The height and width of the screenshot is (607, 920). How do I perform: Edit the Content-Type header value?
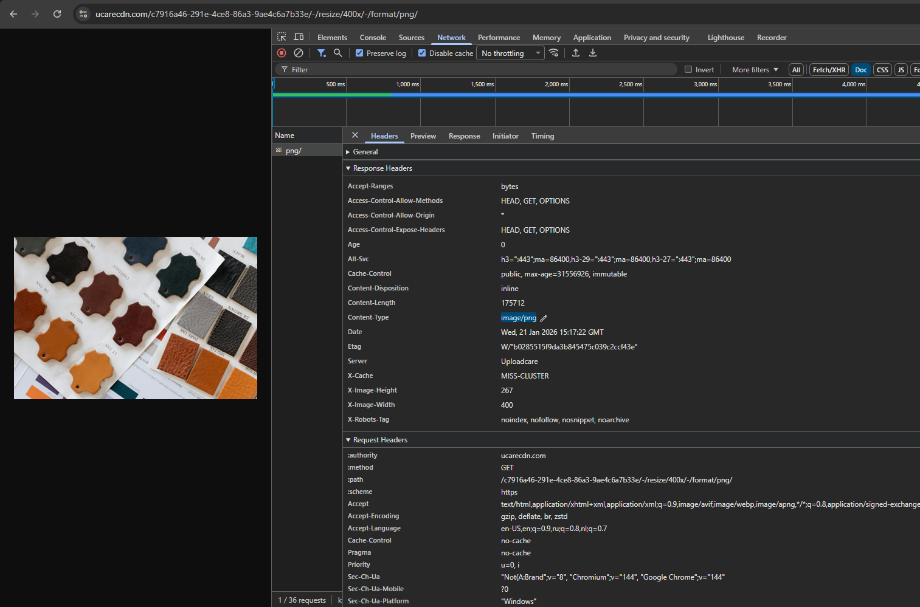click(543, 318)
